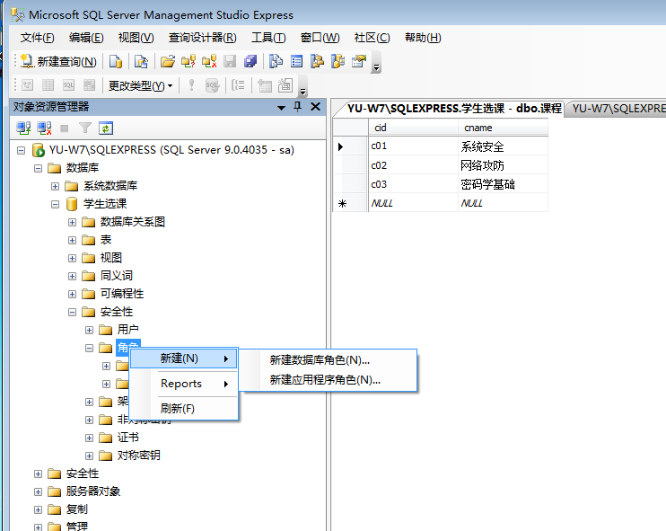The image size is (666, 531).
Task: Open the Template Explorer toolbar icon
Action: [x=338, y=62]
